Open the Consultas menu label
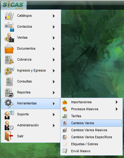 tap(24, 81)
